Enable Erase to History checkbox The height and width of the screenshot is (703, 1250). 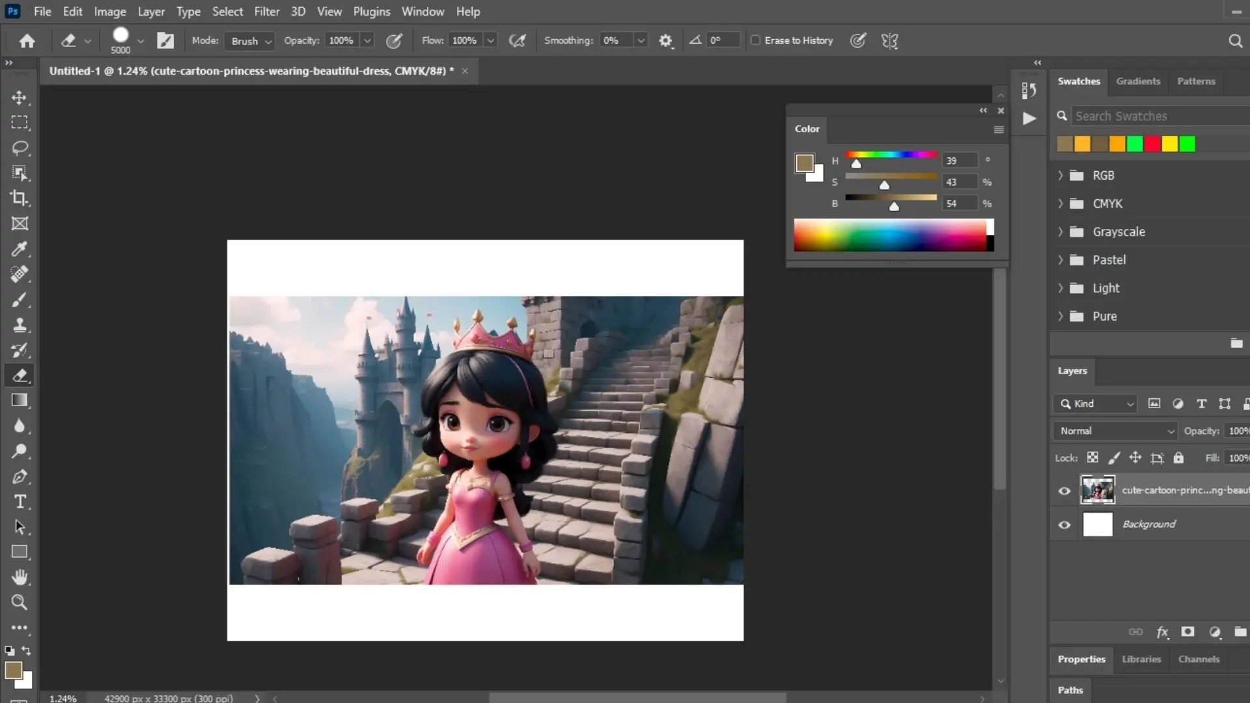point(755,40)
